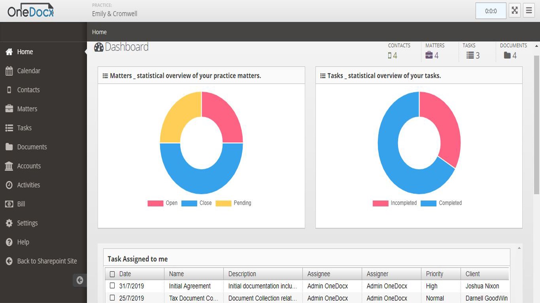Click the Matters briefcase icon in sidebar
This screenshot has width=540, height=303.
tap(9, 109)
